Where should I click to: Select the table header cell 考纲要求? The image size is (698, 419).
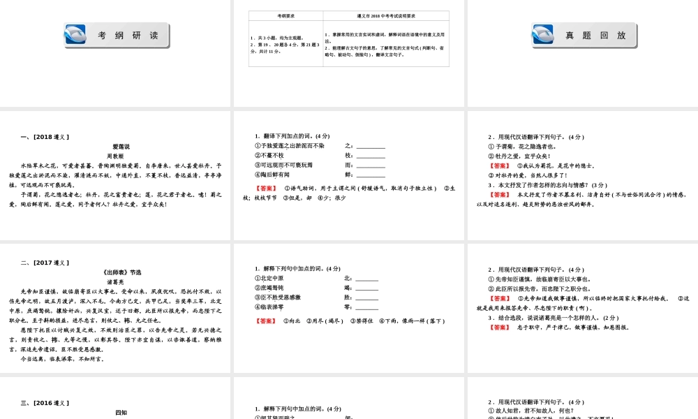pyautogui.click(x=285, y=16)
